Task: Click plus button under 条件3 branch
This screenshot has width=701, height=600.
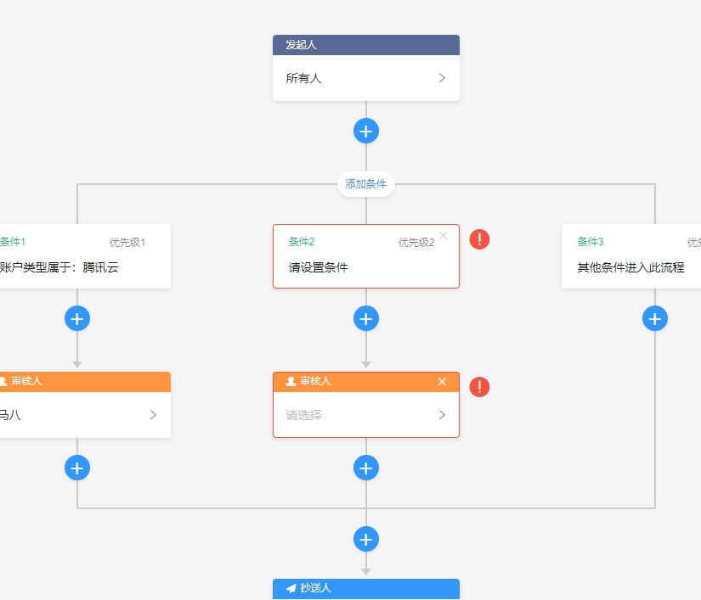Action: tap(655, 319)
